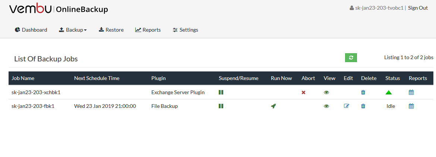
Task: Suspend the Exchange Server Plugin backup job
Action: tap(221, 92)
